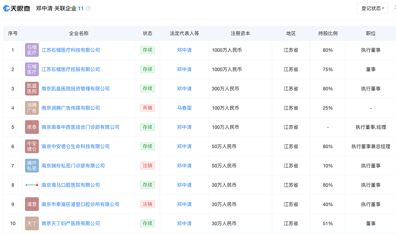
Task: Click the 天丁 company logo
Action: click(32, 223)
